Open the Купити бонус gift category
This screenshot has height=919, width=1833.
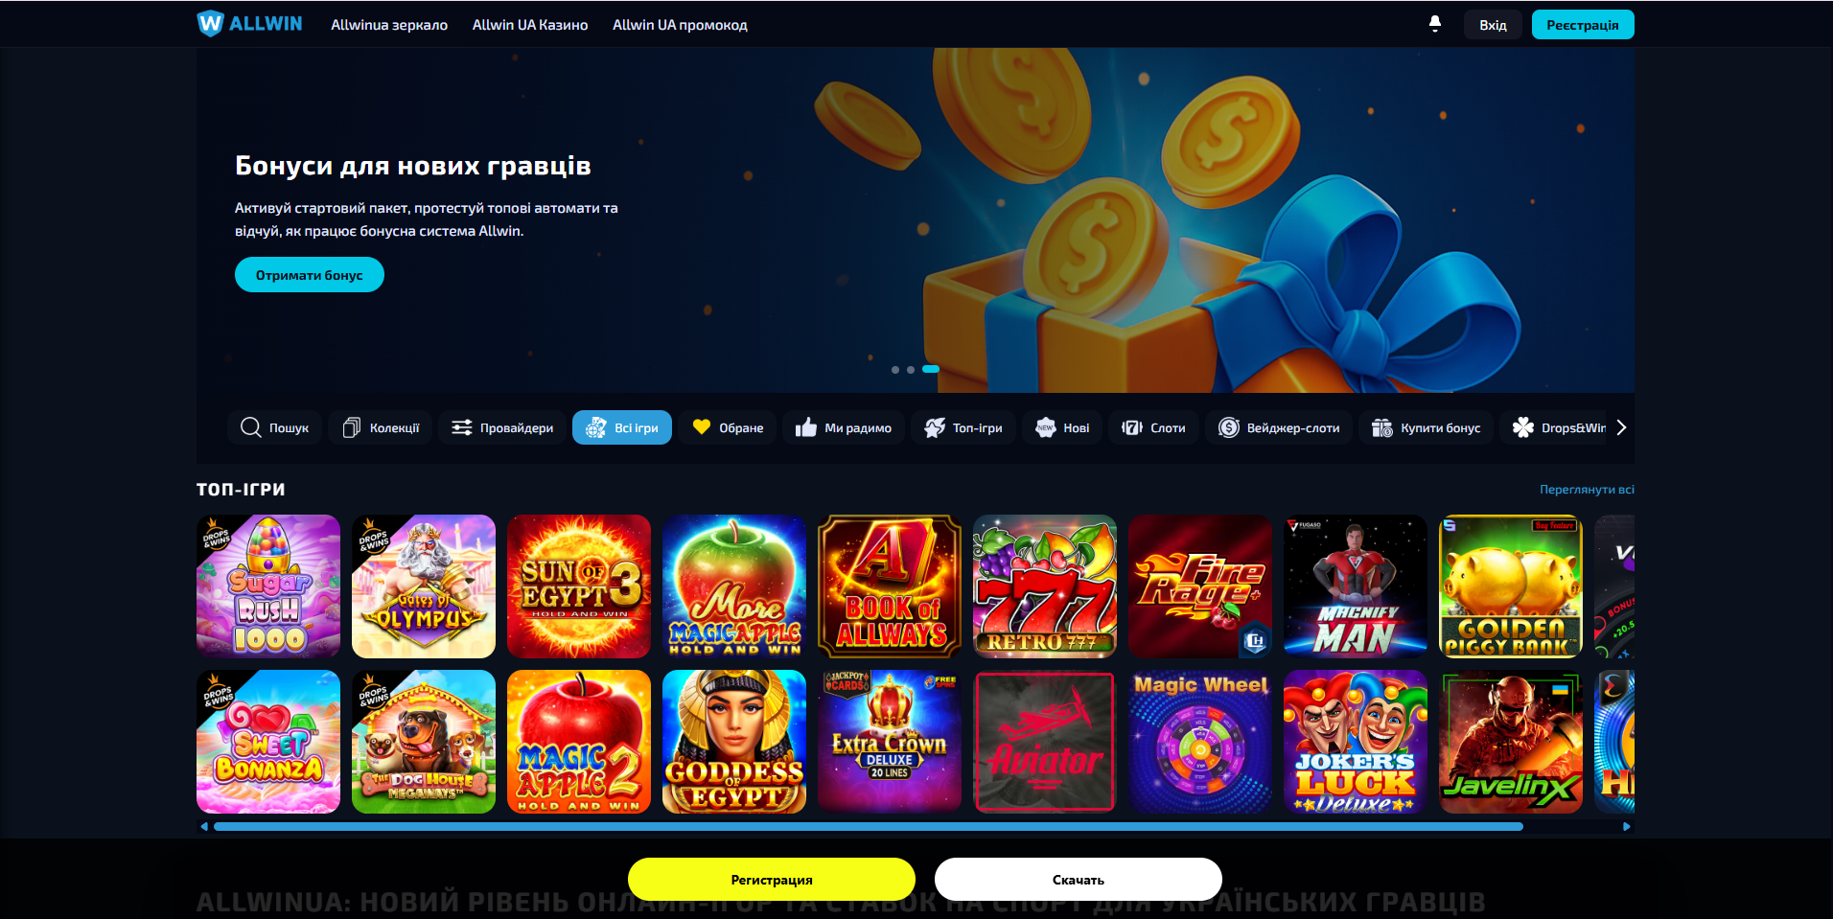[x=1427, y=427]
